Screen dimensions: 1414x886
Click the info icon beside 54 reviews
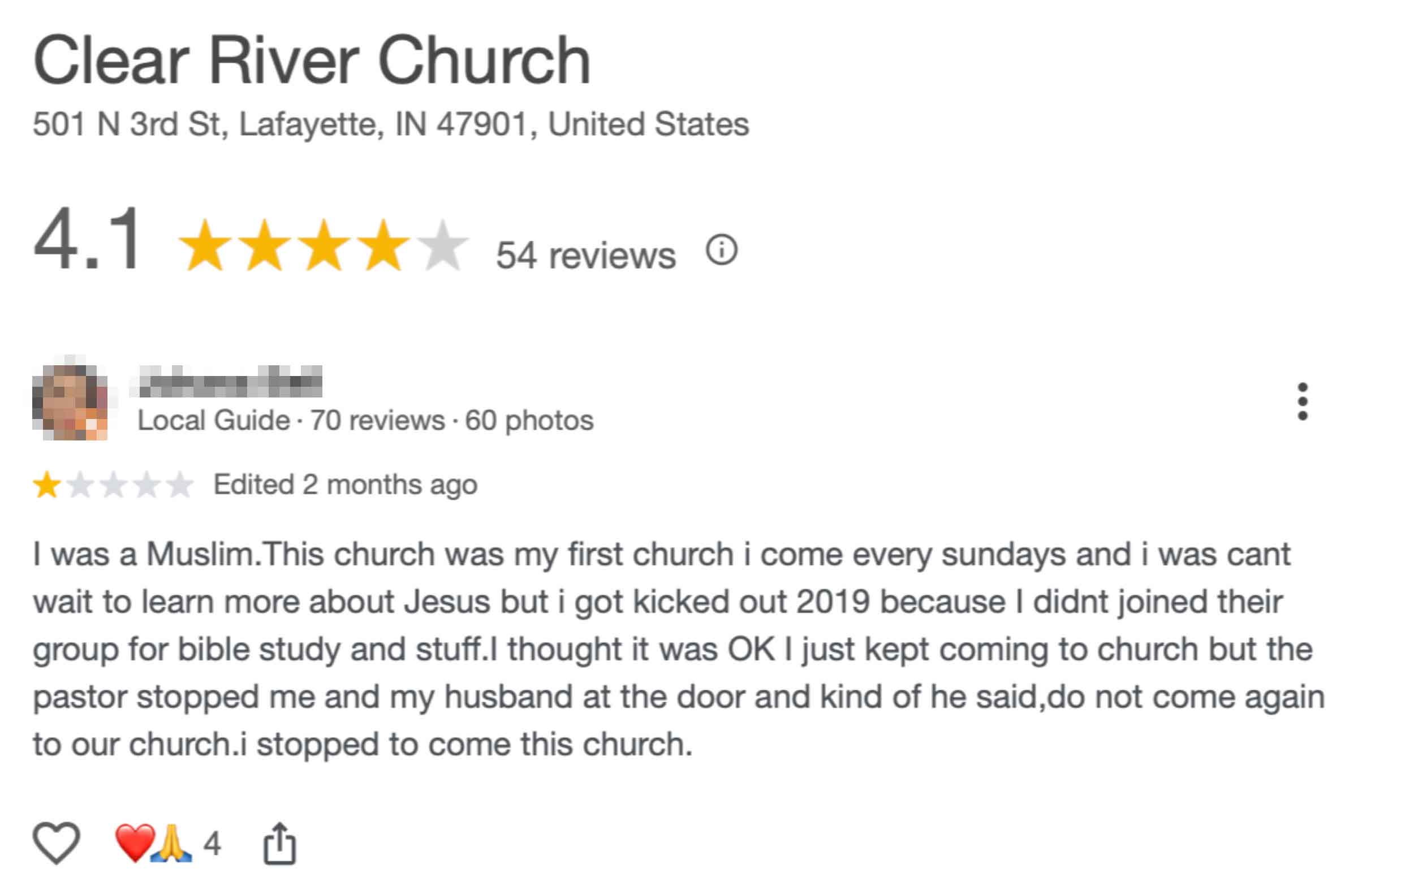(x=721, y=251)
